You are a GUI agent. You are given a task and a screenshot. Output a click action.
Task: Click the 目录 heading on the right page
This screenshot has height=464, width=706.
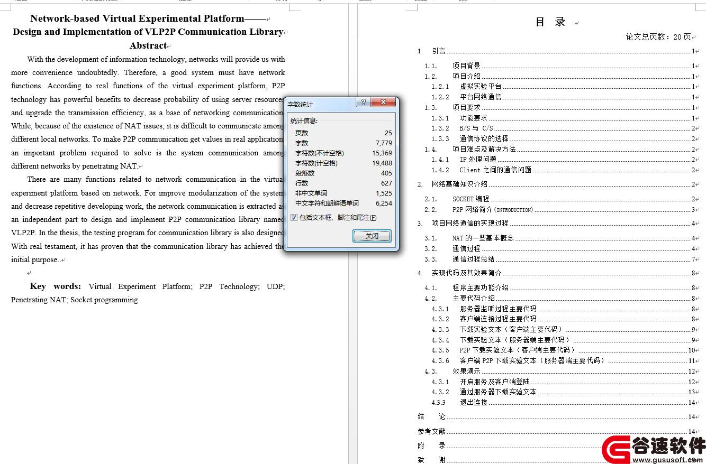(x=551, y=22)
